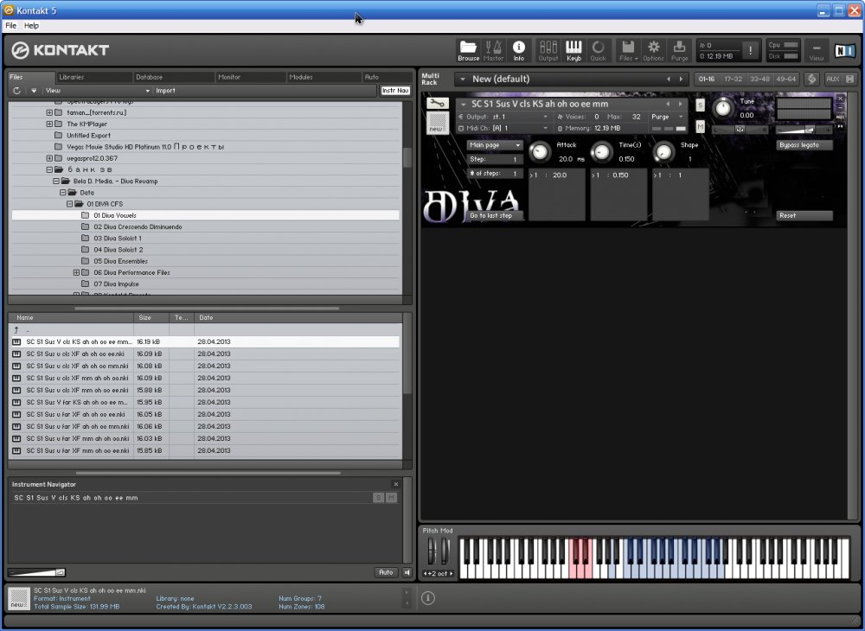
Task: Click the Attack knob
Action: click(x=540, y=152)
